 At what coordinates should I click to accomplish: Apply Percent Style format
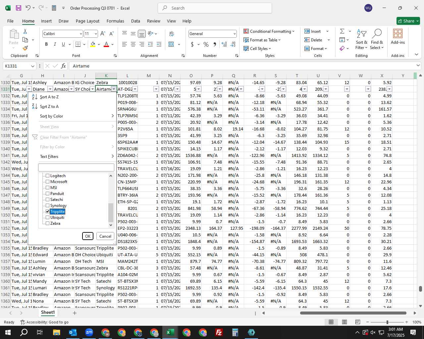click(x=206, y=44)
